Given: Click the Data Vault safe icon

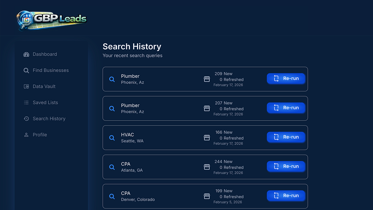Looking at the screenshot, I should click(x=26, y=86).
